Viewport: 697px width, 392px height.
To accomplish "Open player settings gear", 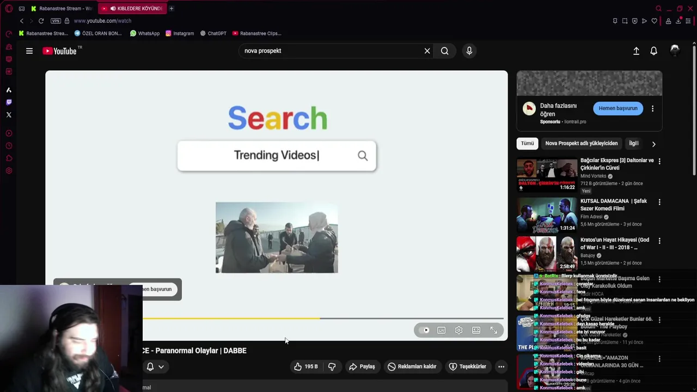I will pyautogui.click(x=459, y=330).
